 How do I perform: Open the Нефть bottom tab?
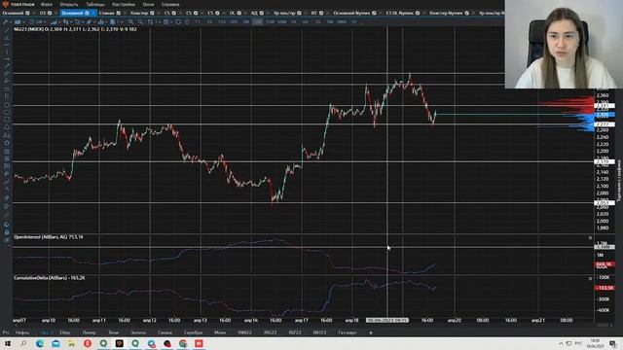(x=22, y=332)
